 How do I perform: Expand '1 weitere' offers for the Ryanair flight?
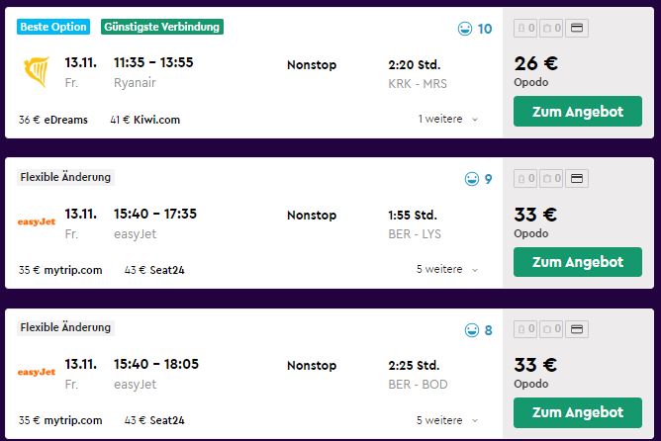(448, 120)
